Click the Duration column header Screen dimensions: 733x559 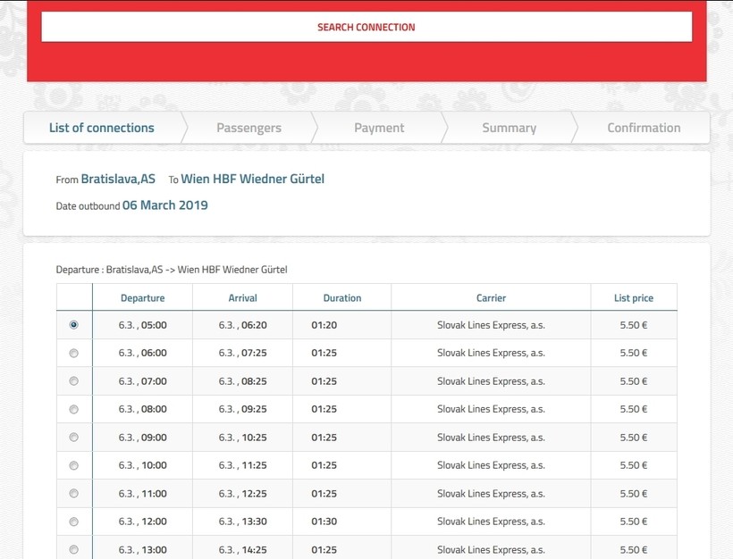342,298
